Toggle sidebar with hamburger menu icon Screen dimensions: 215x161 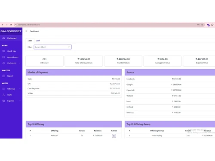point(26,31)
